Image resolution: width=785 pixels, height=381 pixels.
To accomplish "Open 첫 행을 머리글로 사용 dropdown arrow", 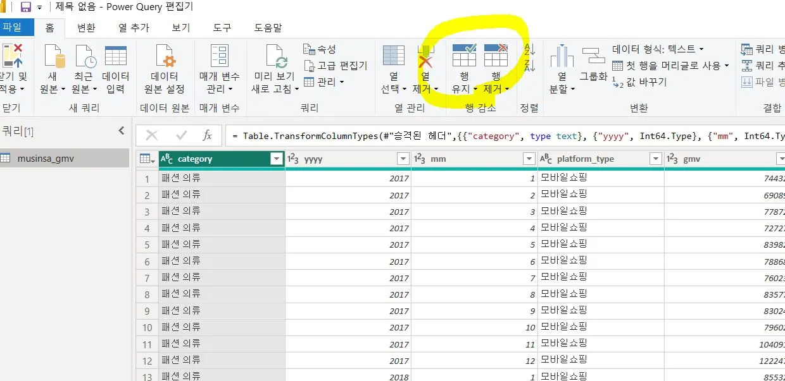I will click(x=727, y=66).
